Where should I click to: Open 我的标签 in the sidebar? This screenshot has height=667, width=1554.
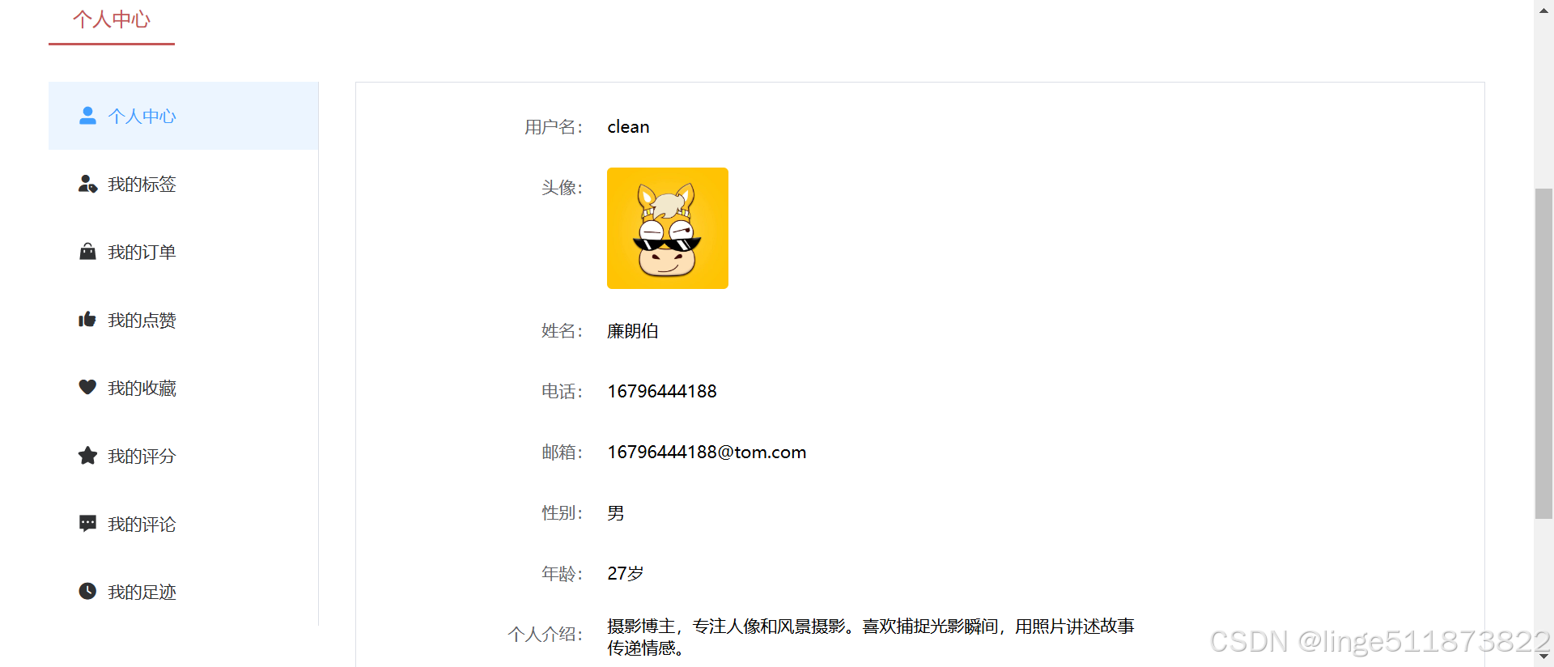[x=183, y=184]
